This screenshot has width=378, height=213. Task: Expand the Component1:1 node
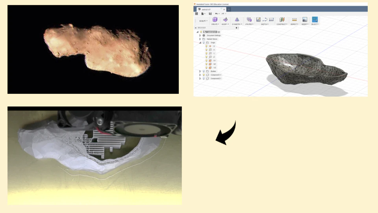pos(200,75)
